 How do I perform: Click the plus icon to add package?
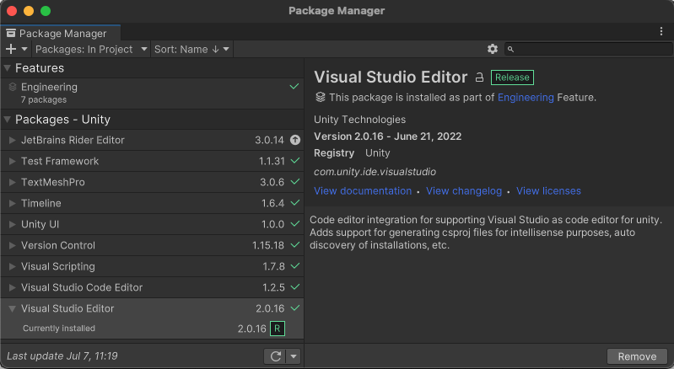click(x=11, y=50)
